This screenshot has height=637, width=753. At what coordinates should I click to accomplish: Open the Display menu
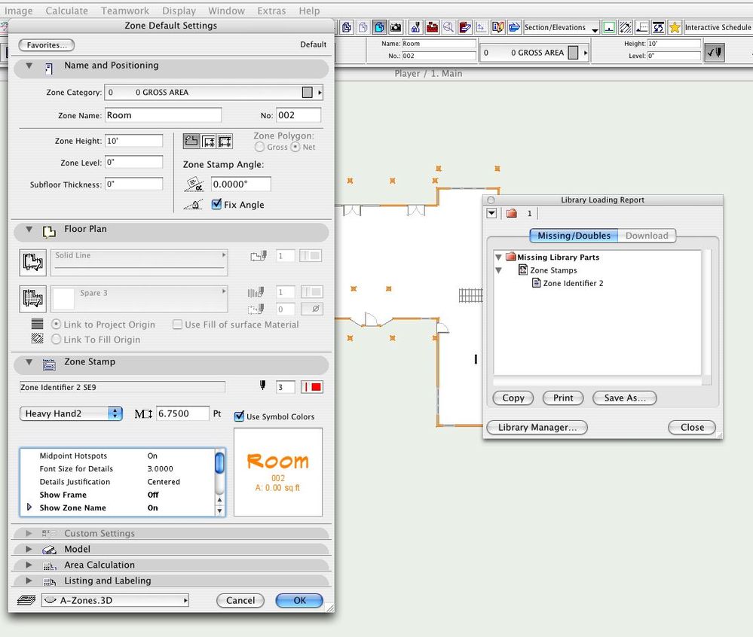click(x=179, y=11)
